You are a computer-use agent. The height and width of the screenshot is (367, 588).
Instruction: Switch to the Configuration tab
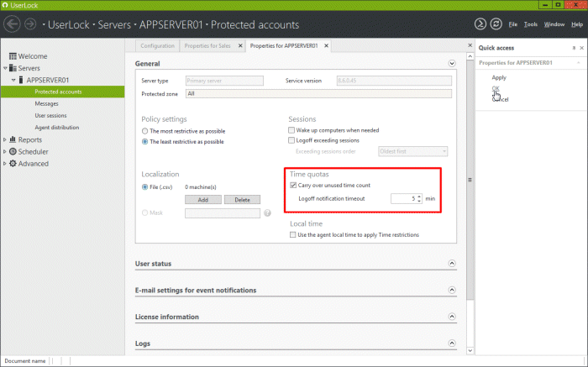157,45
